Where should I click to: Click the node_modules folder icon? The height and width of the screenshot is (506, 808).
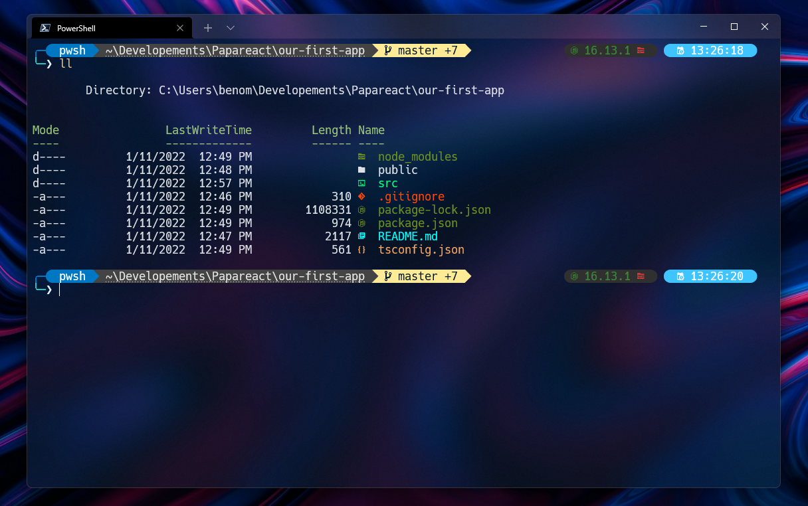point(361,157)
